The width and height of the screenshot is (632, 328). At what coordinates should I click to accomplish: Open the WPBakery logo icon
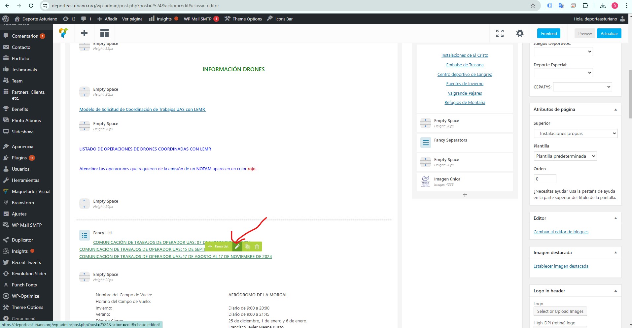coord(63,33)
